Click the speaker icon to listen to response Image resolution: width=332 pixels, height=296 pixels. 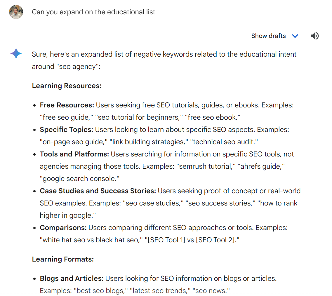(314, 36)
